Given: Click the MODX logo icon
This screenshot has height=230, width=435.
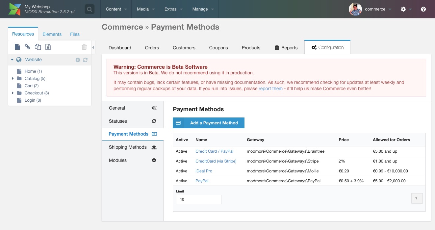Looking at the screenshot, I should coord(14,9).
